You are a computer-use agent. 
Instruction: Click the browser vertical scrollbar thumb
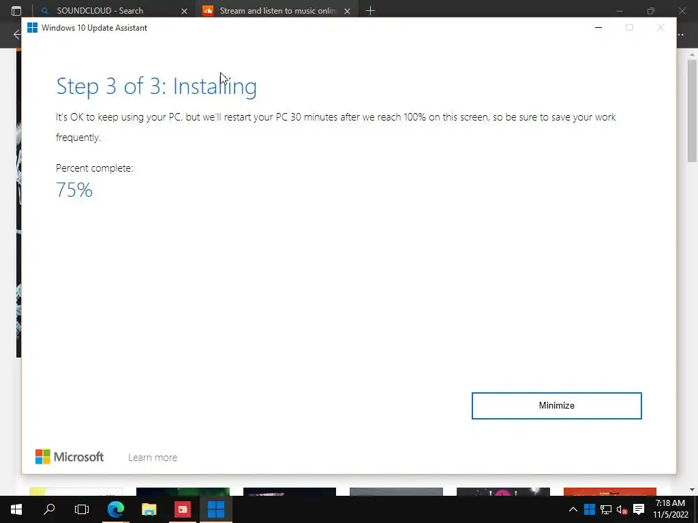pos(692,111)
